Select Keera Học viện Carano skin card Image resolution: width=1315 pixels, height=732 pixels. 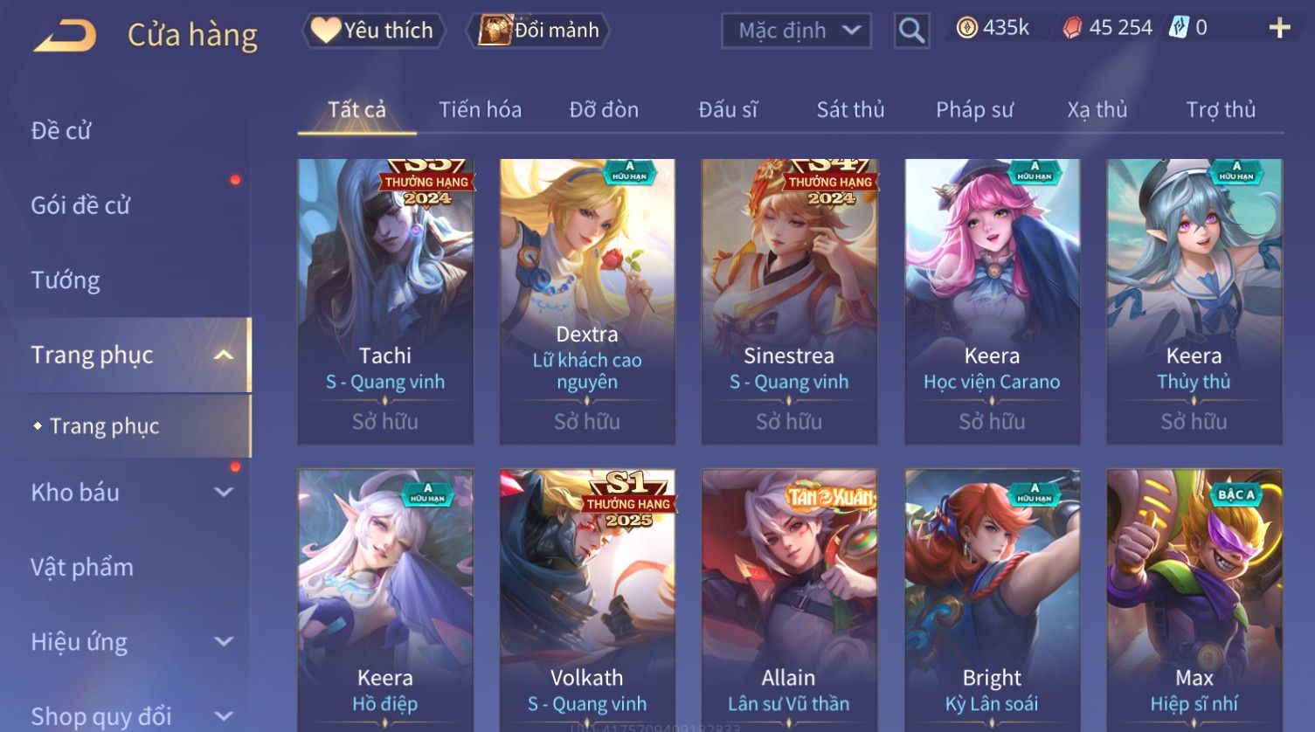tap(992, 301)
